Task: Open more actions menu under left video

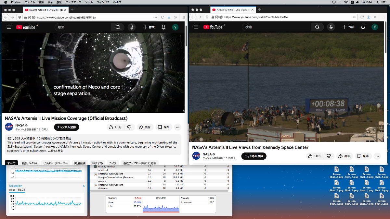Action: [x=177, y=127]
